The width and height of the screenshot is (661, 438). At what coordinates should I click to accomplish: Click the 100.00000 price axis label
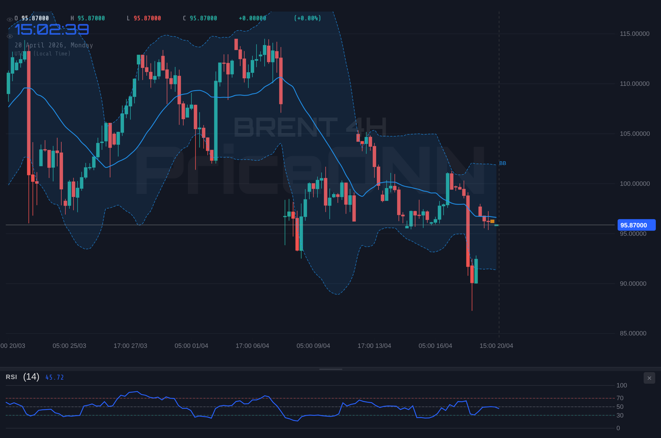coord(634,184)
